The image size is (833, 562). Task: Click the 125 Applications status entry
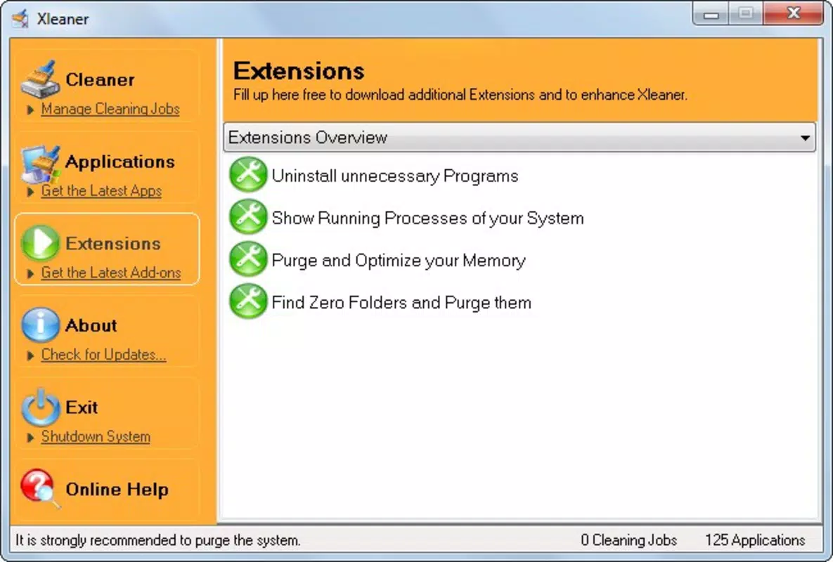(755, 540)
